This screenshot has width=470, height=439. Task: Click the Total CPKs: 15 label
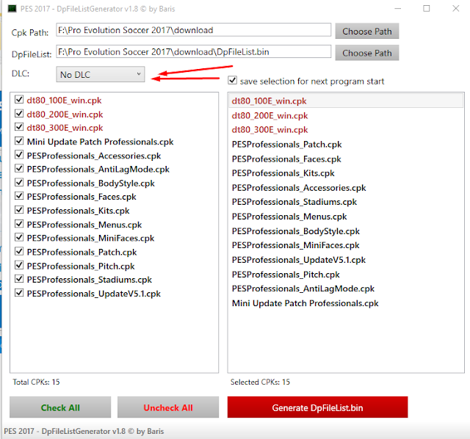coord(36,382)
